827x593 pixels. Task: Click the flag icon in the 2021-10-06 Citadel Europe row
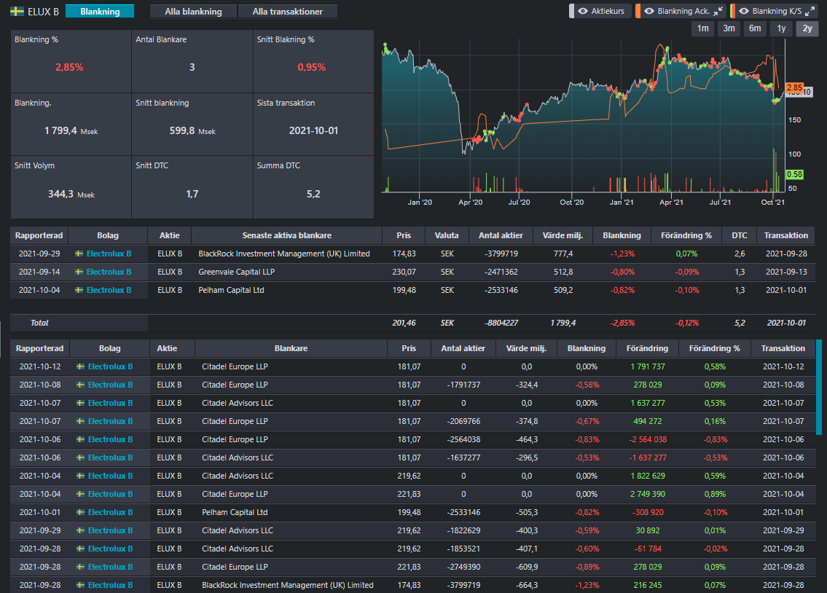[x=81, y=439]
